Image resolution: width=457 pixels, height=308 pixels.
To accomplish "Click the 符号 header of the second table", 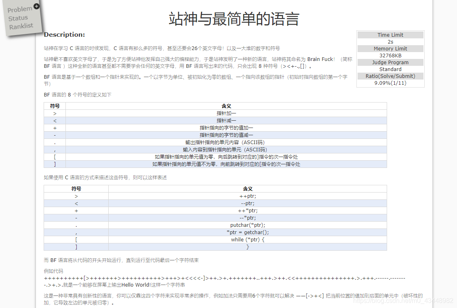I will [x=76, y=189].
